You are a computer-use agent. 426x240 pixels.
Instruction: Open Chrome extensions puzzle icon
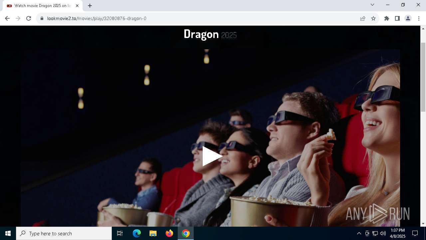click(387, 18)
